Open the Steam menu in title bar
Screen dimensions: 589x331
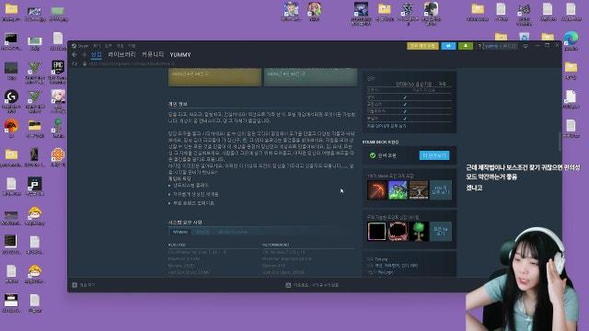(83, 46)
